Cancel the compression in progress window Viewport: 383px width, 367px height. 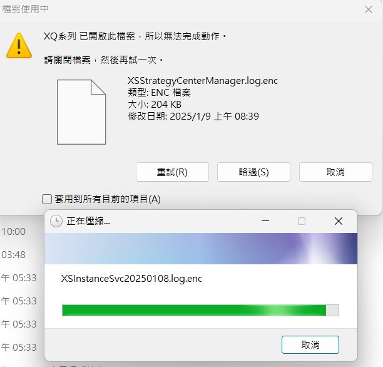pos(310,344)
